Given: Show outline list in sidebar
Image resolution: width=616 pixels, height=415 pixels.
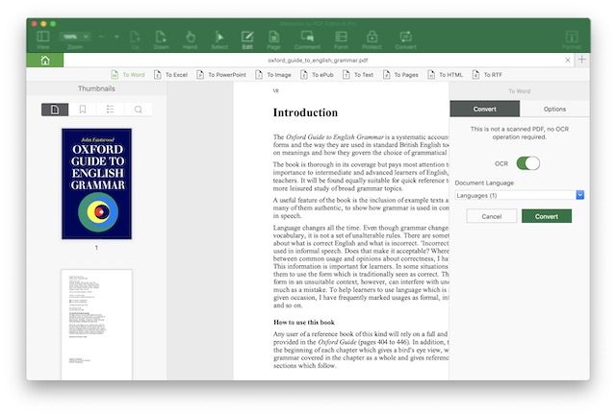Looking at the screenshot, I should [110, 110].
